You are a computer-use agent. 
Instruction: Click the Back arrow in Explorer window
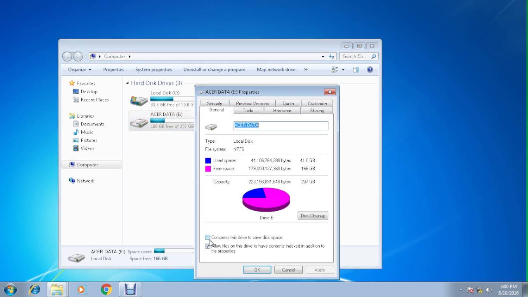(67, 57)
